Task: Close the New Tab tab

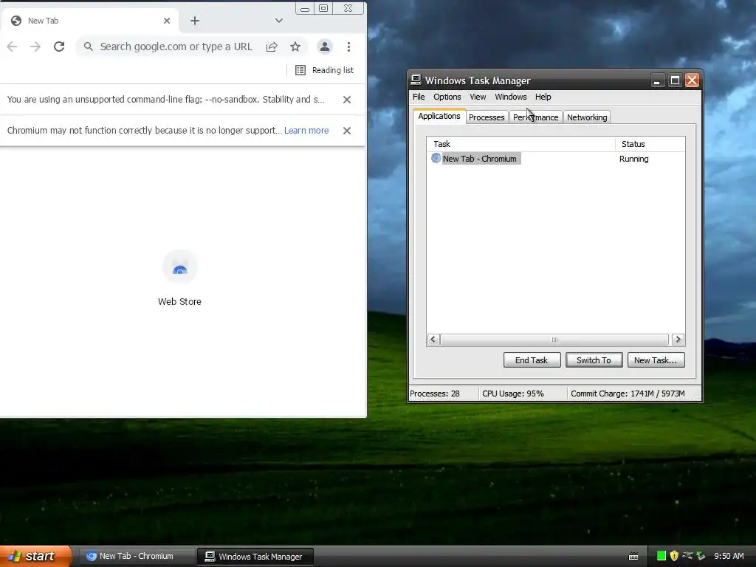Action: tap(167, 21)
